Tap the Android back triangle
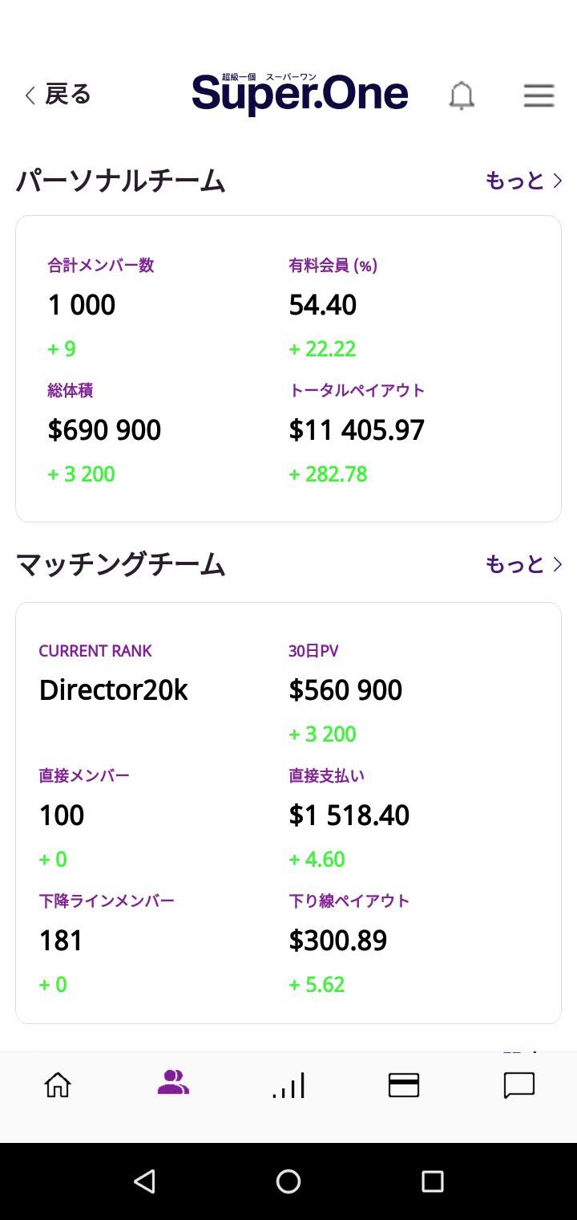 tap(144, 1181)
